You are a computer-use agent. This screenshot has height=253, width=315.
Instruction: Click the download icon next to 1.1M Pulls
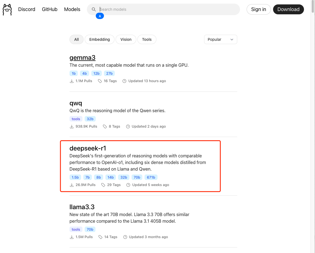(72, 81)
